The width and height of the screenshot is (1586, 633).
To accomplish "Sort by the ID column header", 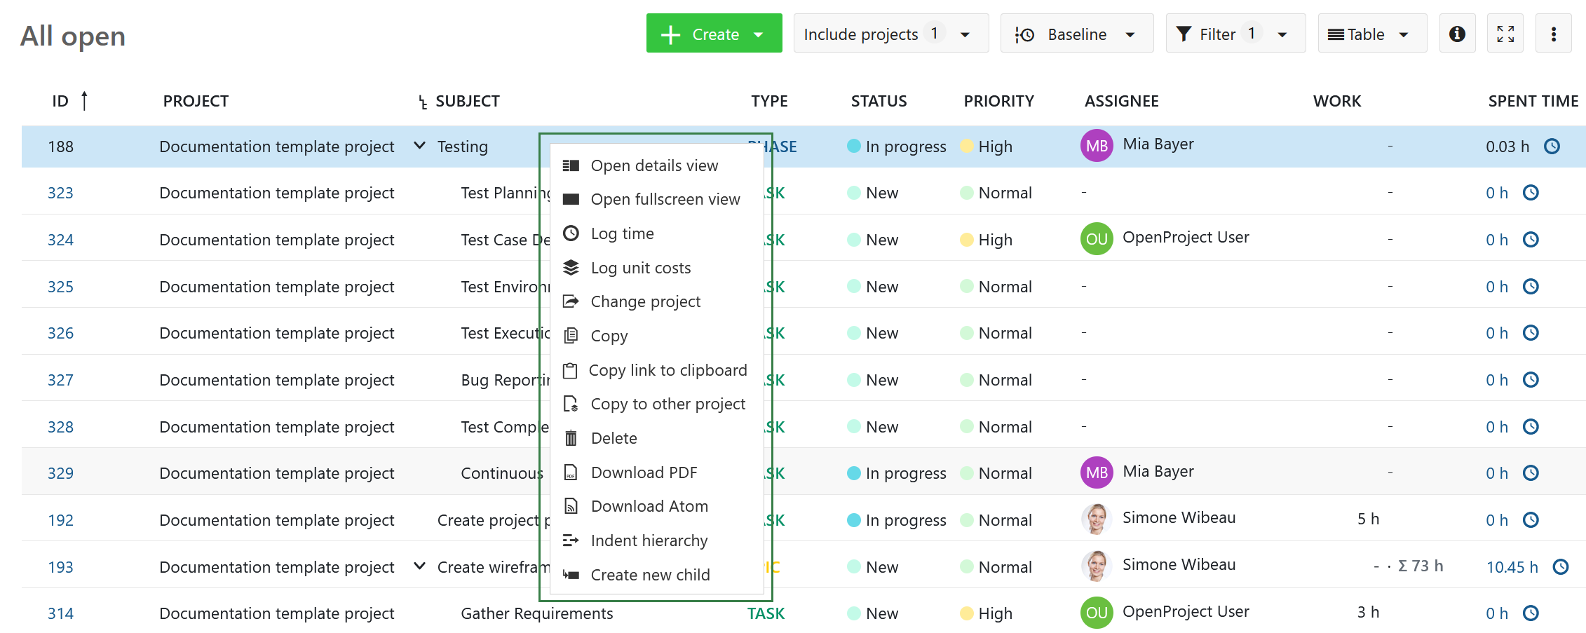I will (x=61, y=102).
